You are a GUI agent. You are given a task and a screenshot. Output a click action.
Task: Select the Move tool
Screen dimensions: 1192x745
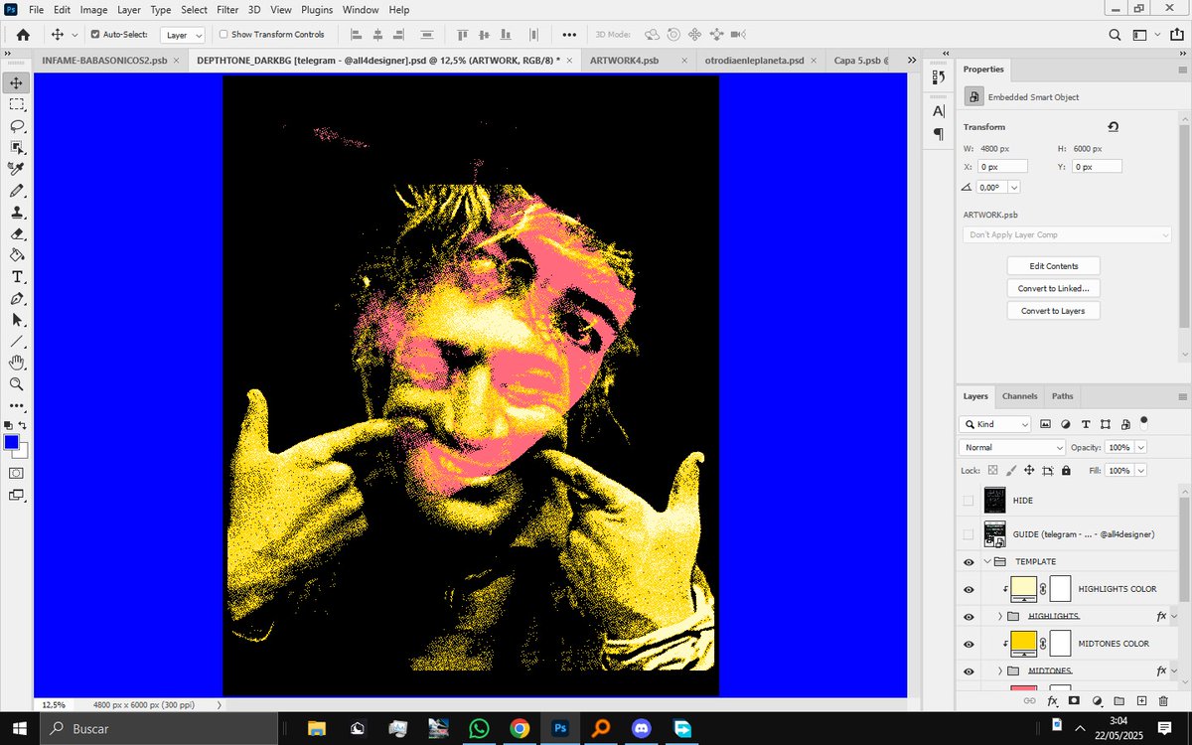17,82
